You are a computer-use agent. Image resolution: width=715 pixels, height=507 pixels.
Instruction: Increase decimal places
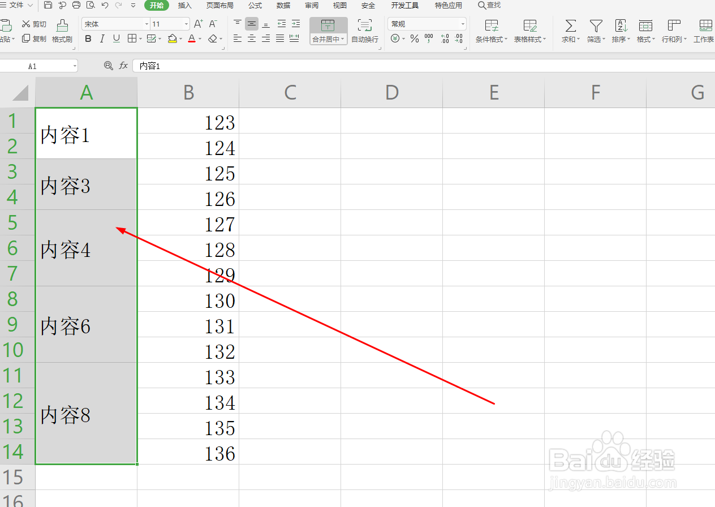(x=445, y=38)
